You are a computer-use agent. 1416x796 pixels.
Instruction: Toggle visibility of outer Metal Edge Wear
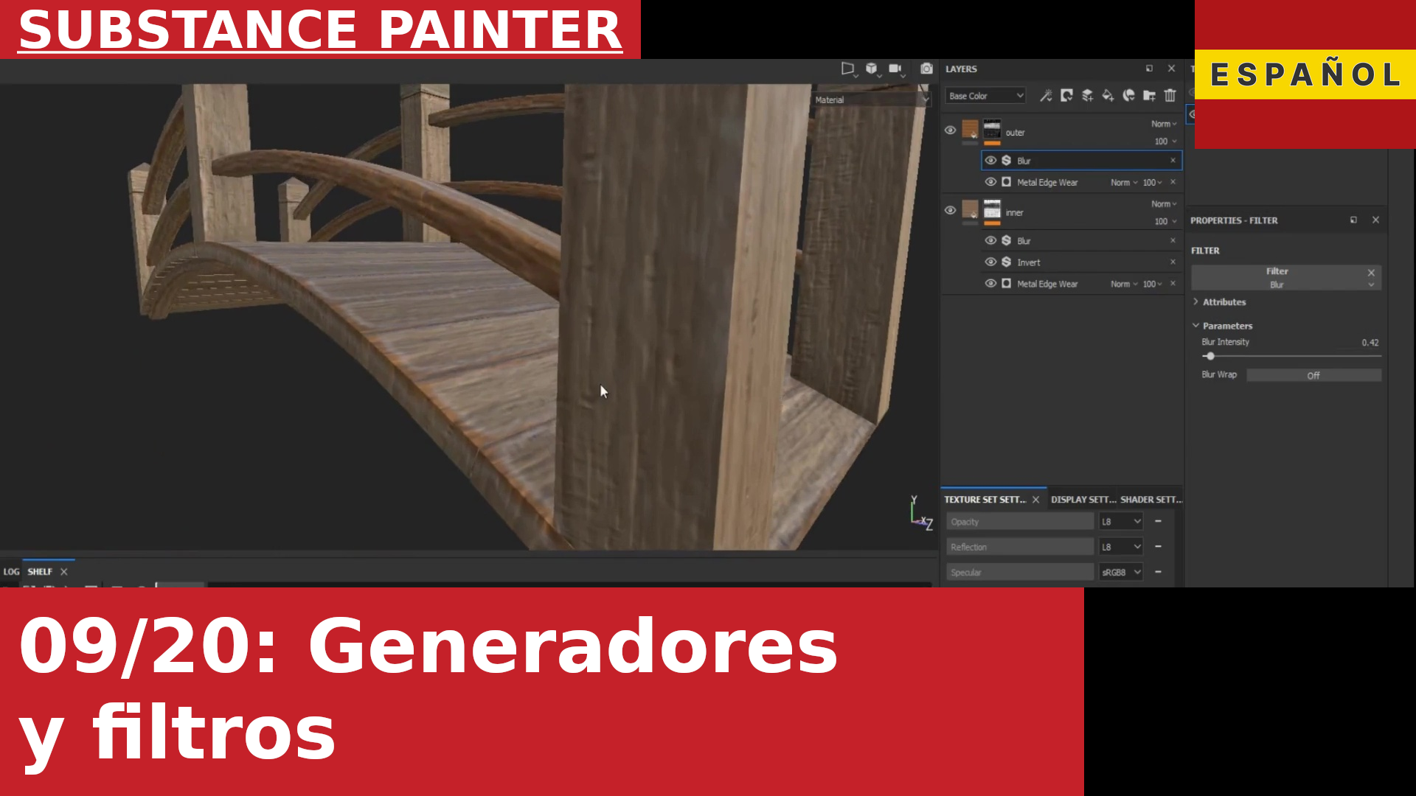990,181
